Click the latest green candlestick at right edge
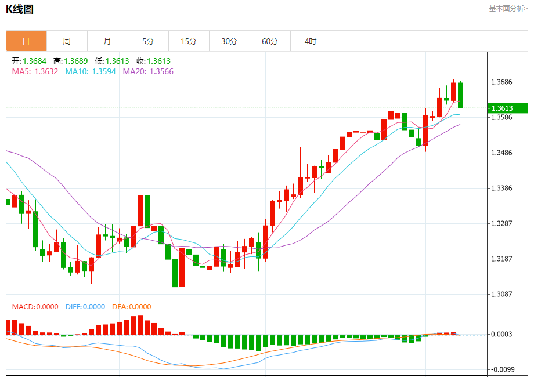The height and width of the screenshot is (377, 534). pyautogui.click(x=460, y=95)
